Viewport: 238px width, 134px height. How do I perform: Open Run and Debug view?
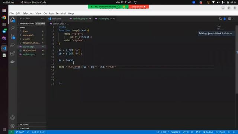(x=12, y=45)
